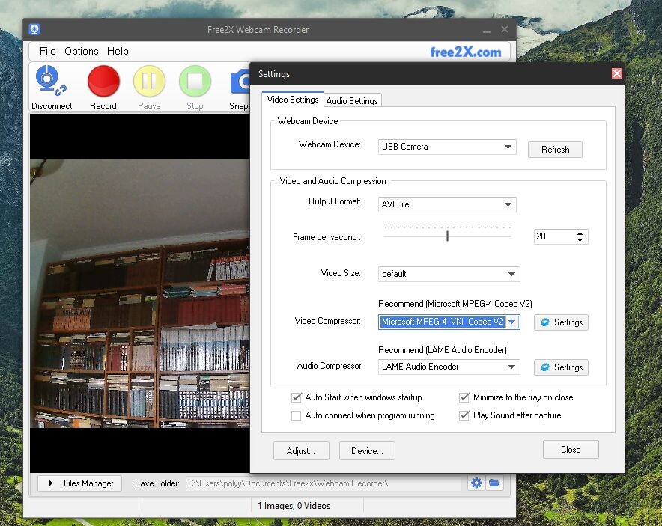
Task: Click the webcam preview of the bookshelf
Action: [140, 293]
